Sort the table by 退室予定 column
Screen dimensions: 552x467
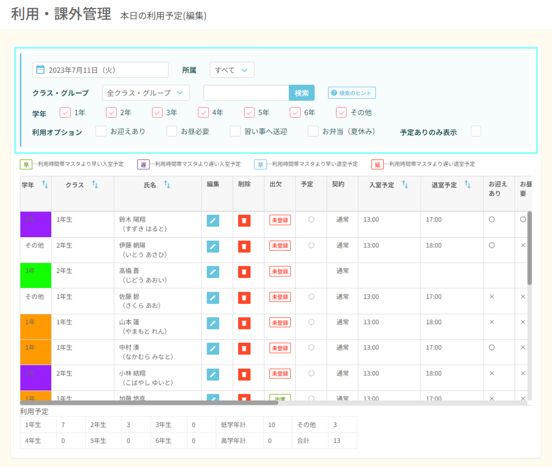[468, 185]
